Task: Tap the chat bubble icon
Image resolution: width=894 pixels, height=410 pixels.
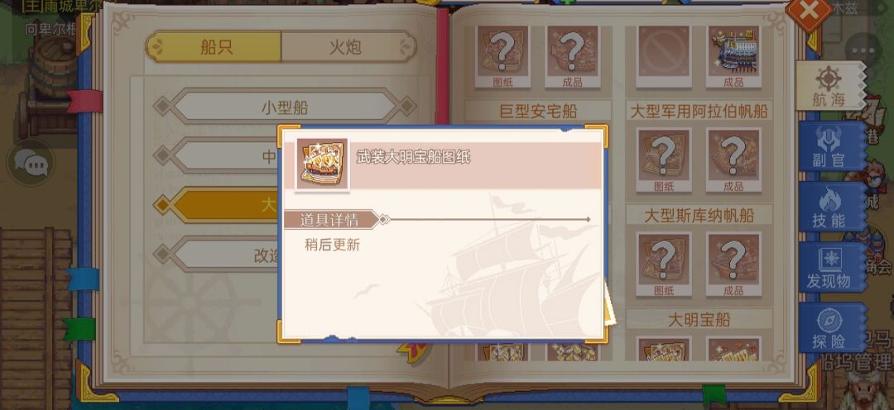Action: tap(31, 164)
